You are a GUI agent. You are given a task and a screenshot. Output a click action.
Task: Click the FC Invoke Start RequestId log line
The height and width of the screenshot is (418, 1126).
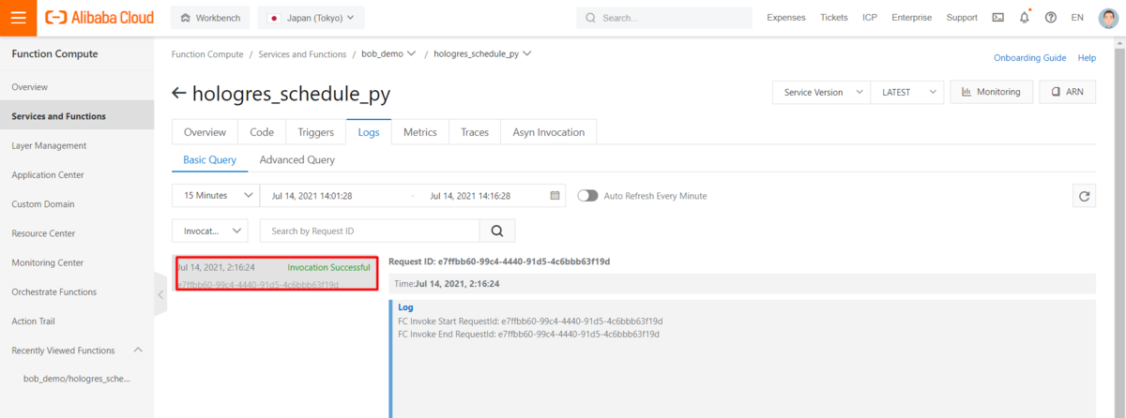[x=528, y=321]
